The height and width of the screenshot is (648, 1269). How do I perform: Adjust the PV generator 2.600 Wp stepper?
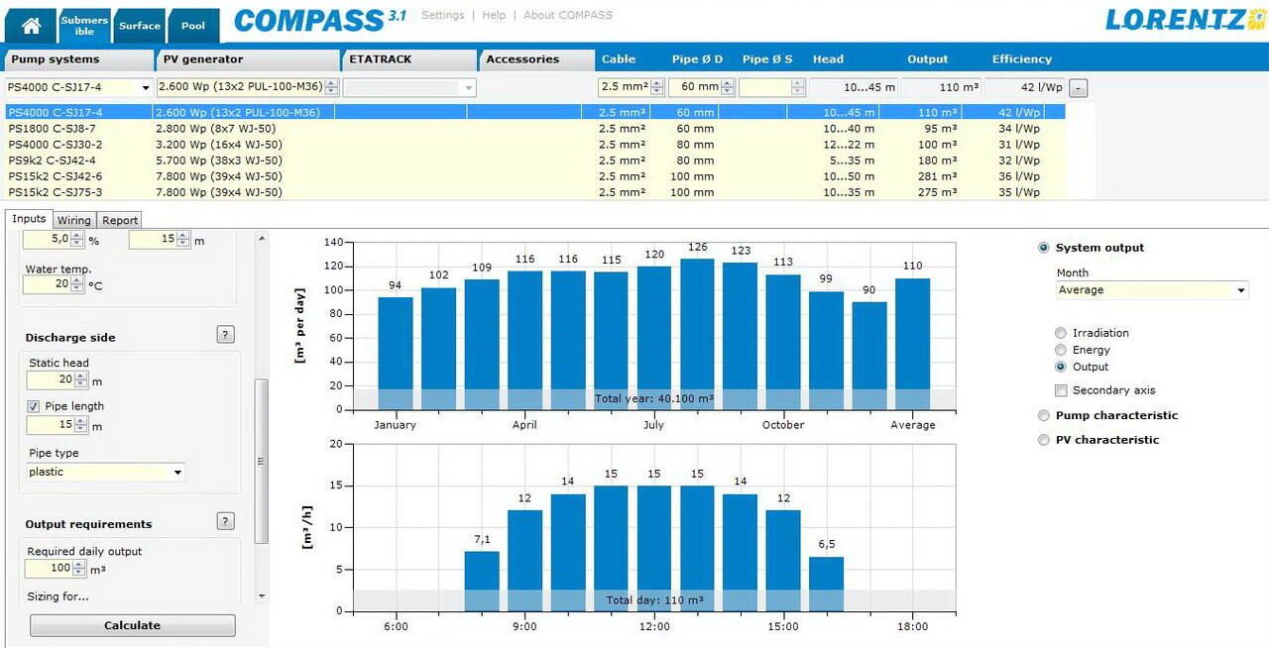pyautogui.click(x=332, y=88)
